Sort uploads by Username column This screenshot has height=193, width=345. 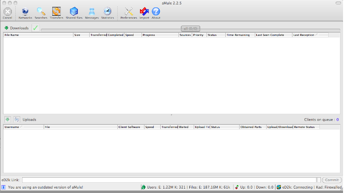click(x=24, y=127)
